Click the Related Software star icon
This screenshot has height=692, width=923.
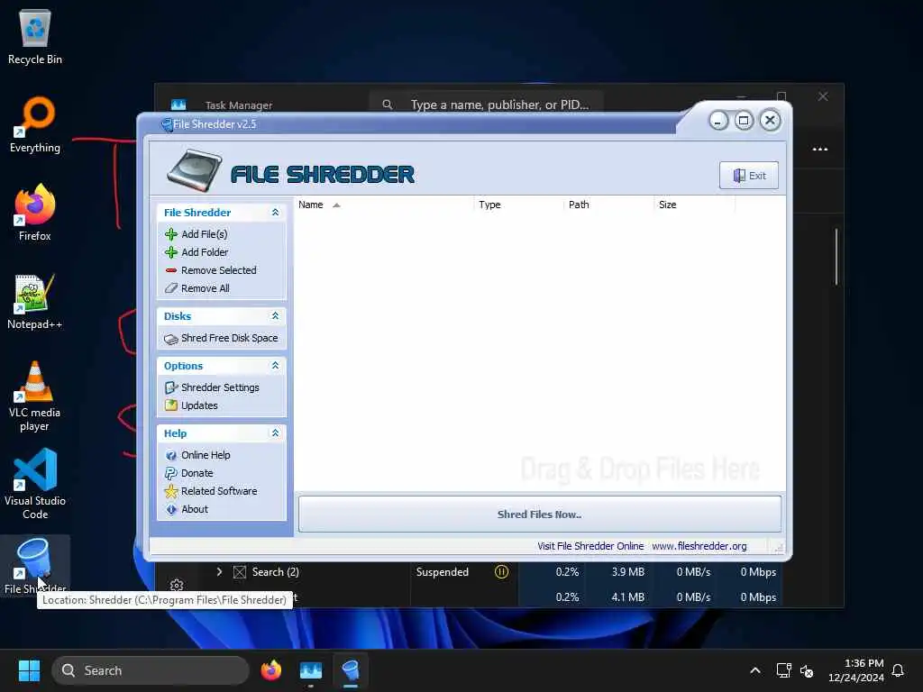pyautogui.click(x=170, y=491)
